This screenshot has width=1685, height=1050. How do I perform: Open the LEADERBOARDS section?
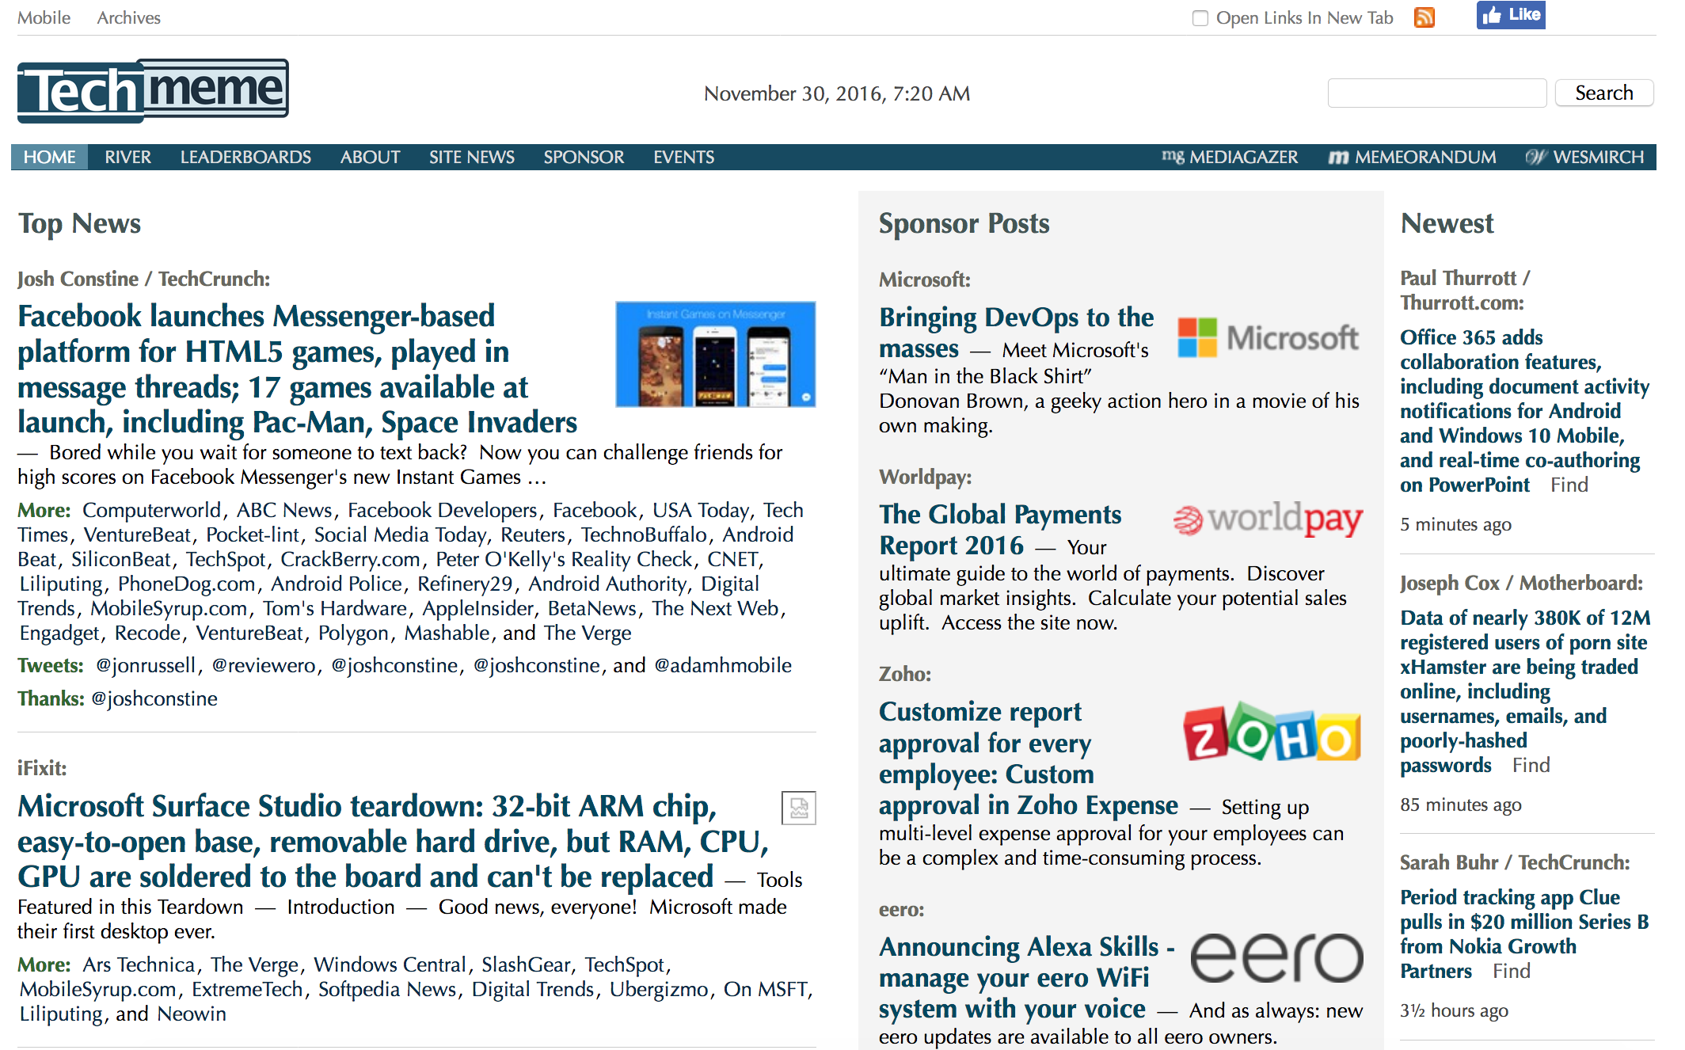[245, 157]
